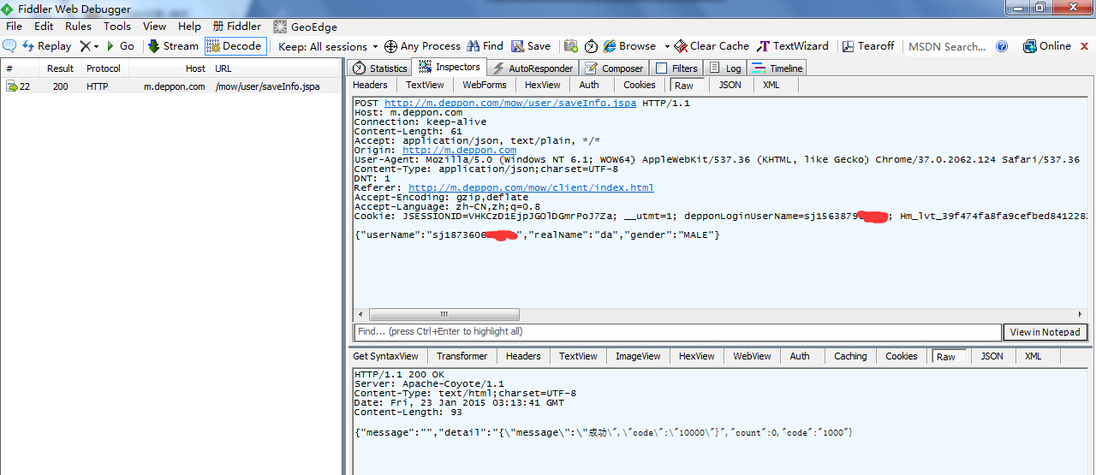Click request pane scroll left arrow
This screenshot has height=475, width=1096.
pyautogui.click(x=360, y=314)
